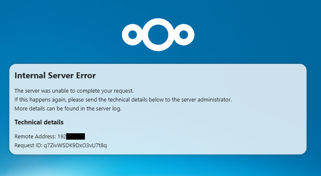Click the 192 digits of the remote address
This screenshot has width=321, height=176.
pos(62,136)
